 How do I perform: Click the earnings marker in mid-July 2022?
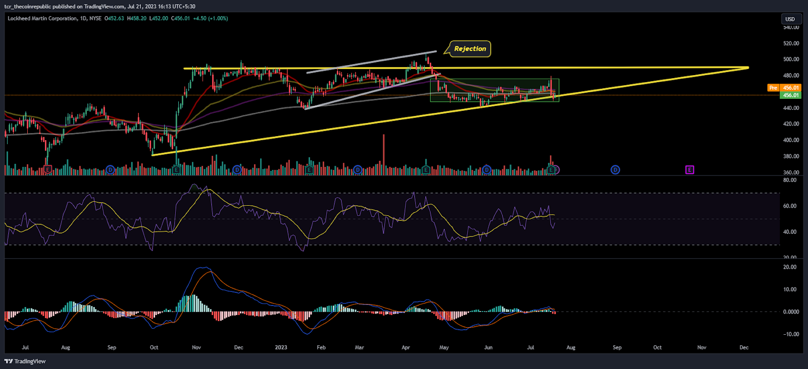click(47, 170)
